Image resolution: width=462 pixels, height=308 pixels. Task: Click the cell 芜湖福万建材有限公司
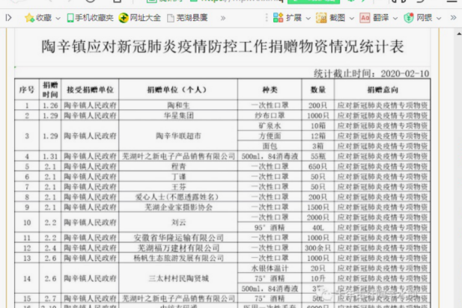[178, 248]
